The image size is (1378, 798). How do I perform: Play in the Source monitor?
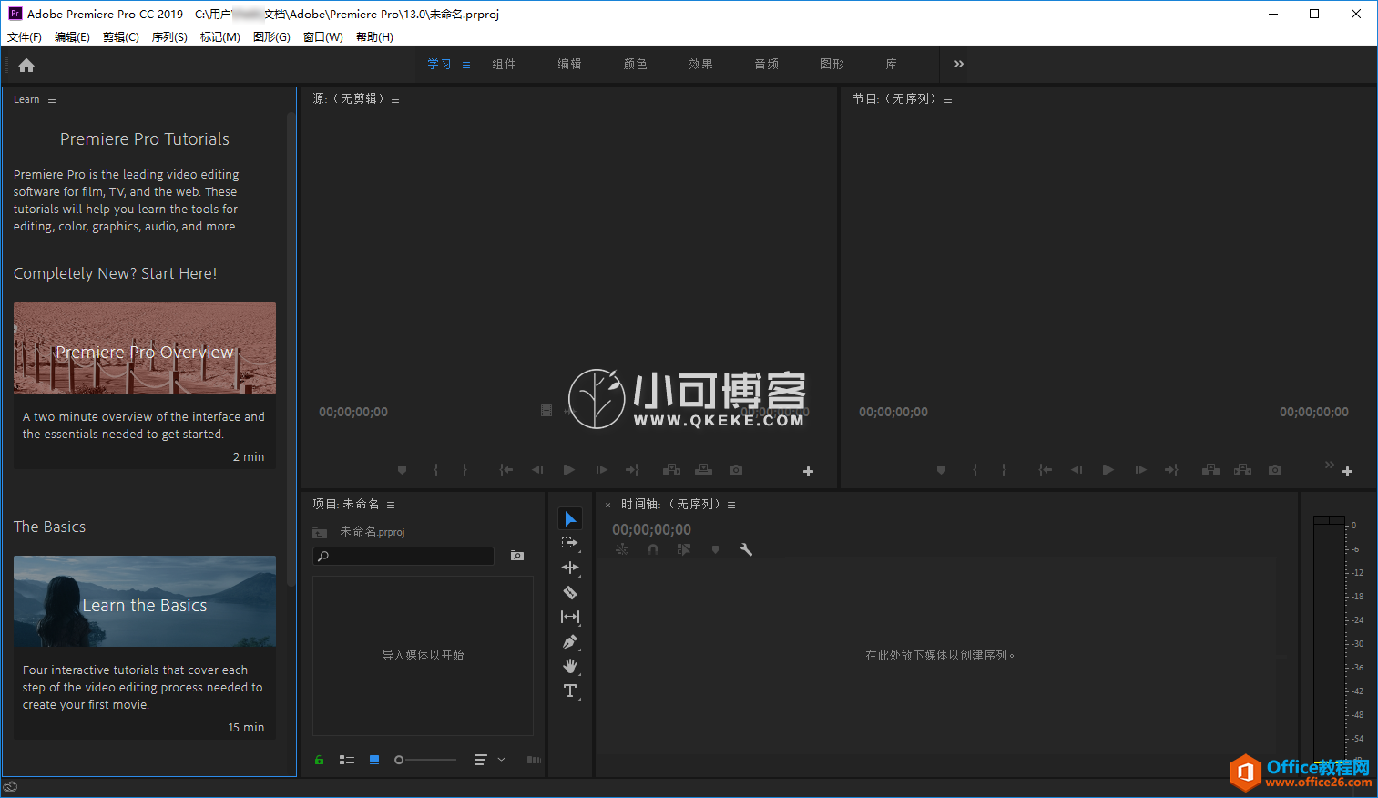pos(569,470)
